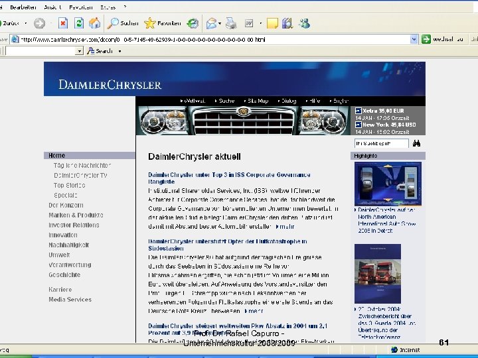Open the Ansicht menu
This screenshot has height=358, width=478.
tap(53, 7)
